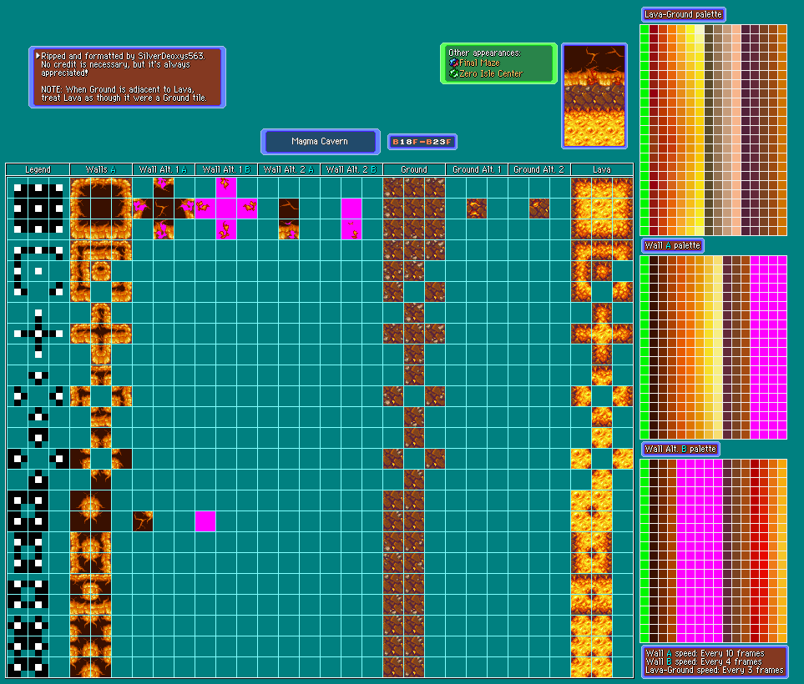This screenshot has height=684, width=804.
Task: Click the Wall Alt. B palette label
Action: click(x=680, y=450)
